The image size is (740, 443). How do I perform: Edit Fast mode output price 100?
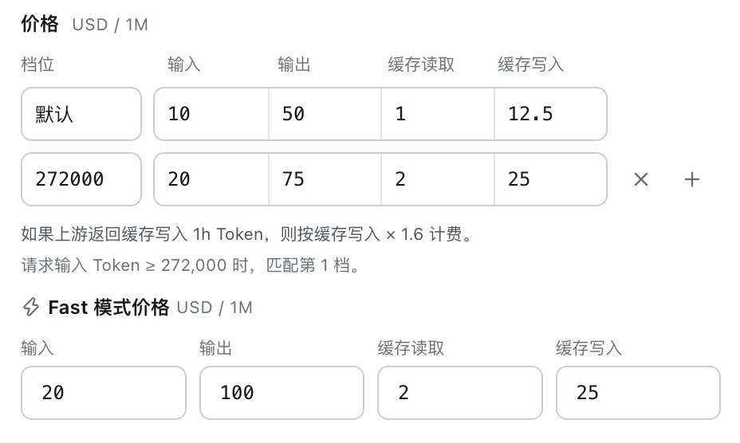pos(281,393)
